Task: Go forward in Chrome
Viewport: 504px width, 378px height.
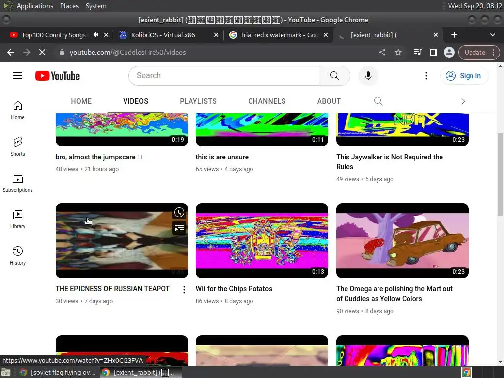Action: pyautogui.click(x=27, y=52)
